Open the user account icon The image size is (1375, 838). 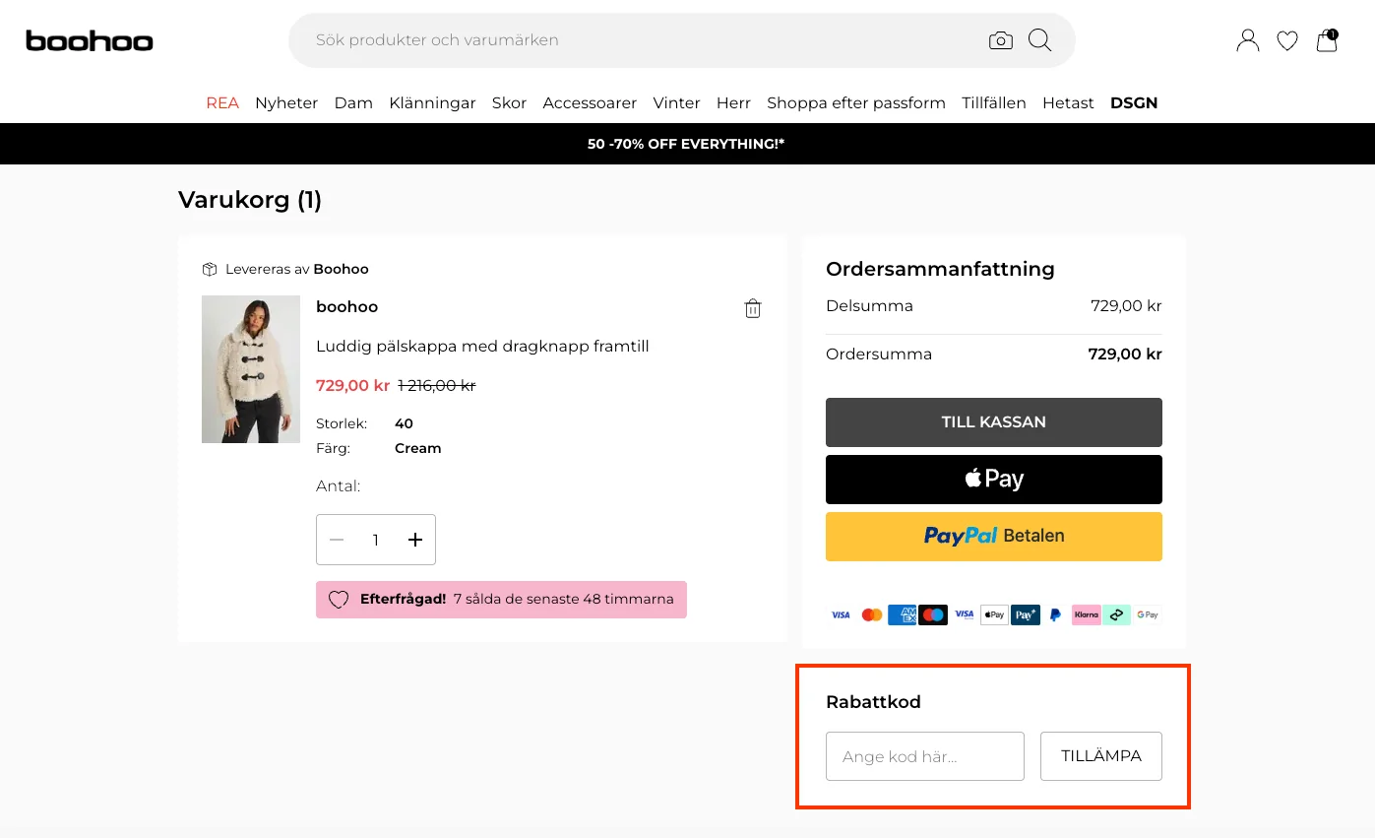(1247, 40)
